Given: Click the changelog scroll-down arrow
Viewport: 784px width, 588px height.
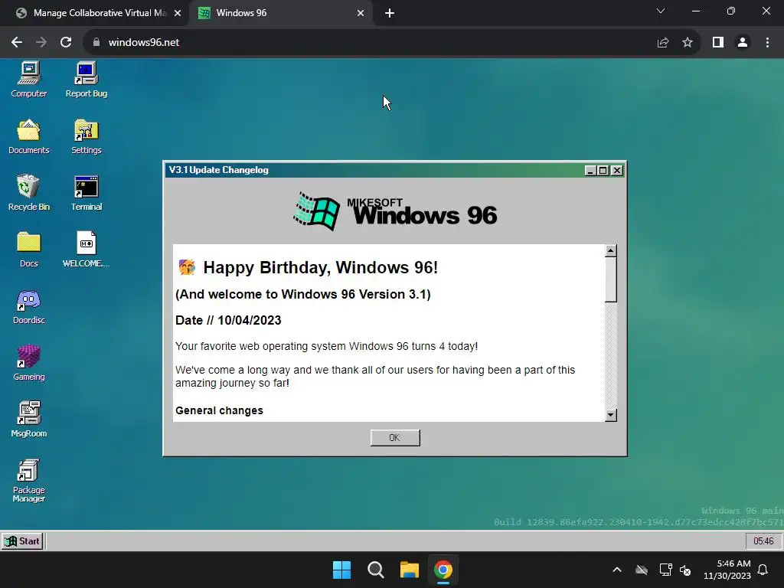Looking at the screenshot, I should point(610,415).
